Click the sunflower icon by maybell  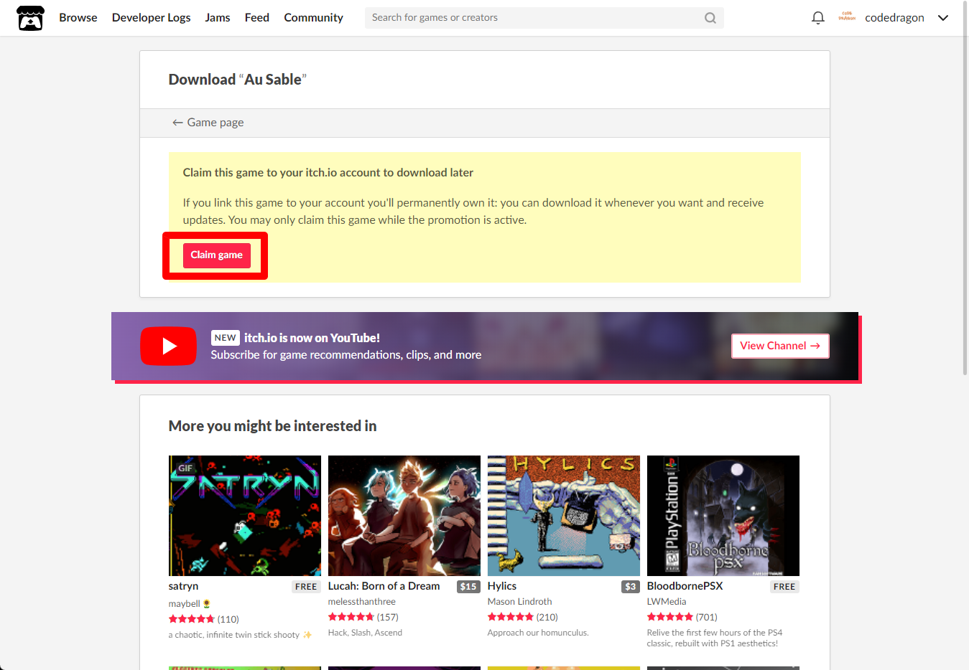tap(207, 604)
